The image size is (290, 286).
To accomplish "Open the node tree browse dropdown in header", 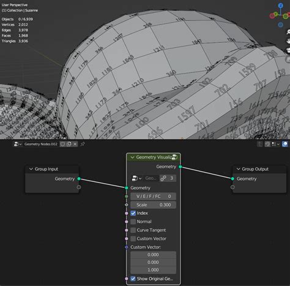I will (x=18, y=144).
